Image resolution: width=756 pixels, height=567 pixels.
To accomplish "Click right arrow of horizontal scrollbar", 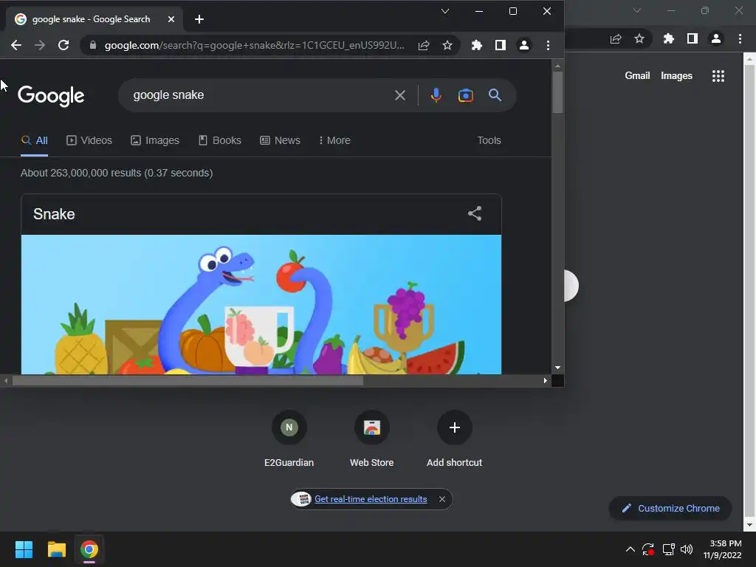I will coord(546,381).
